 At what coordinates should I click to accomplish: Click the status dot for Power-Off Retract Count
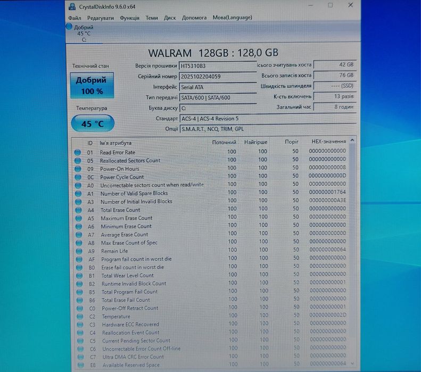(80, 308)
